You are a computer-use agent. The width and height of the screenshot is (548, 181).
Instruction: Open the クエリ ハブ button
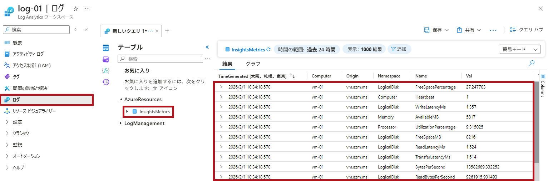click(x=527, y=30)
